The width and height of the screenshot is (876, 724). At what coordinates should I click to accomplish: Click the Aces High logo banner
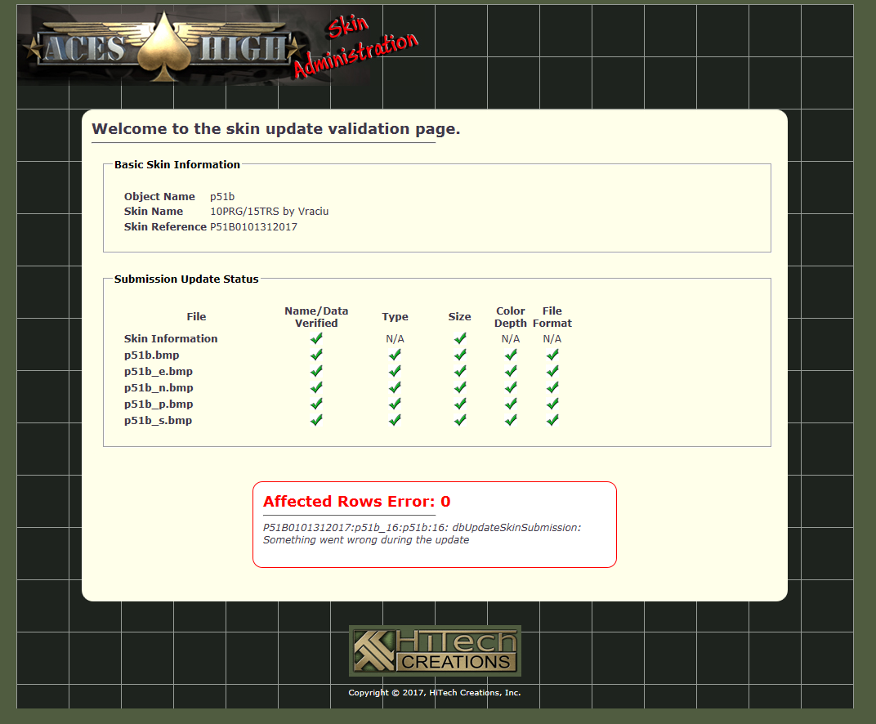point(163,47)
